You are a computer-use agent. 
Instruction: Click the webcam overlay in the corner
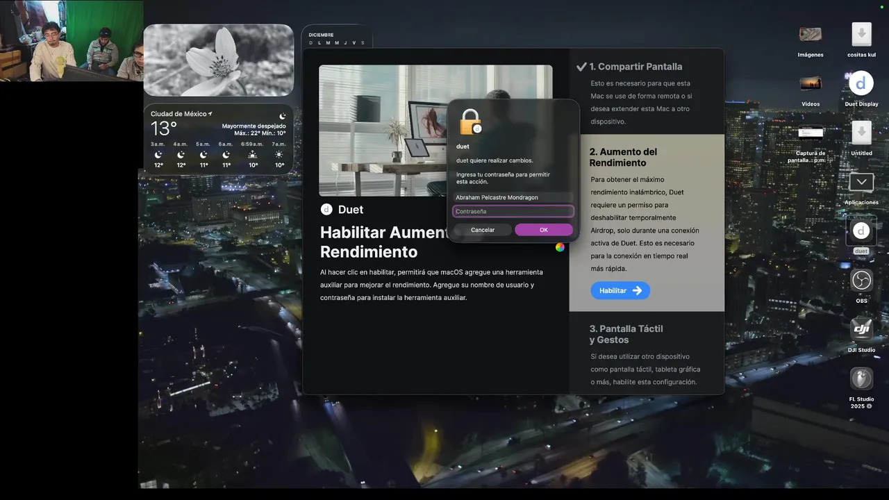pos(72,40)
